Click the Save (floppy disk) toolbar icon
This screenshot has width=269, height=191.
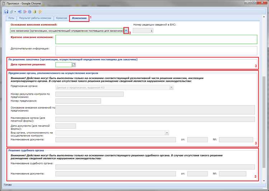pos(6,11)
